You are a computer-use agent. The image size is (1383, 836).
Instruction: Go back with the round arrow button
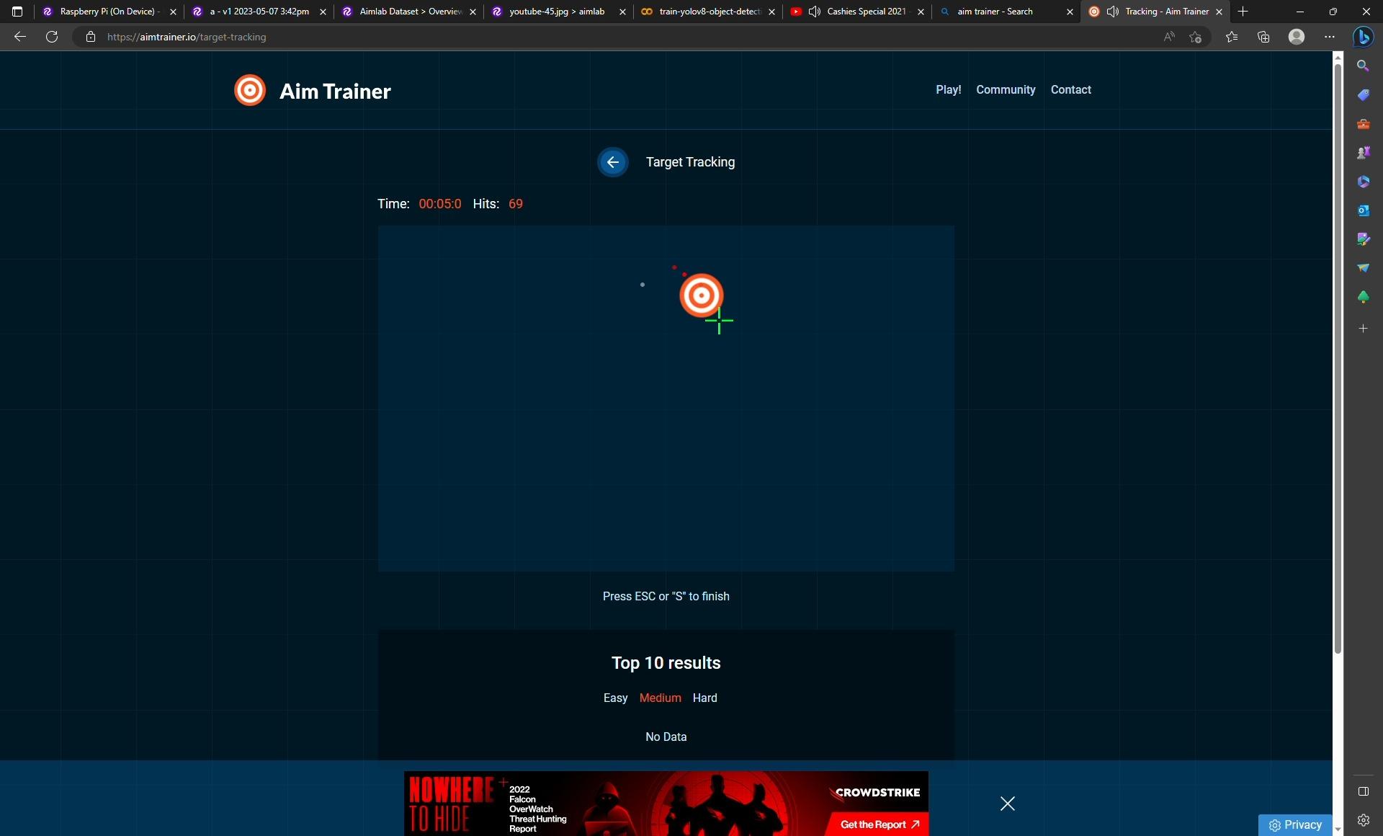pyautogui.click(x=612, y=162)
